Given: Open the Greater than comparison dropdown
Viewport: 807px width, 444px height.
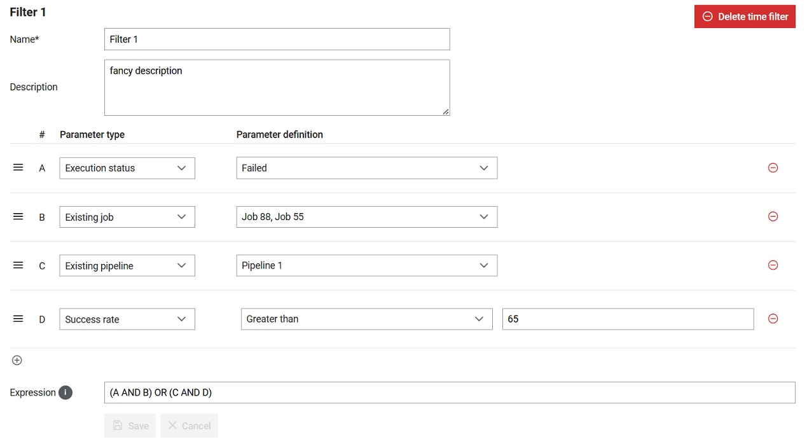Looking at the screenshot, I should [x=367, y=319].
